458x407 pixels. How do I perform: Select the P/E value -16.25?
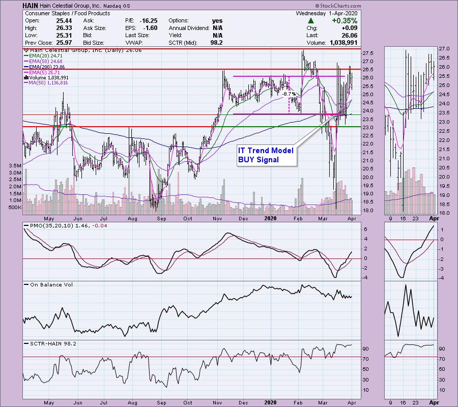pyautogui.click(x=149, y=21)
